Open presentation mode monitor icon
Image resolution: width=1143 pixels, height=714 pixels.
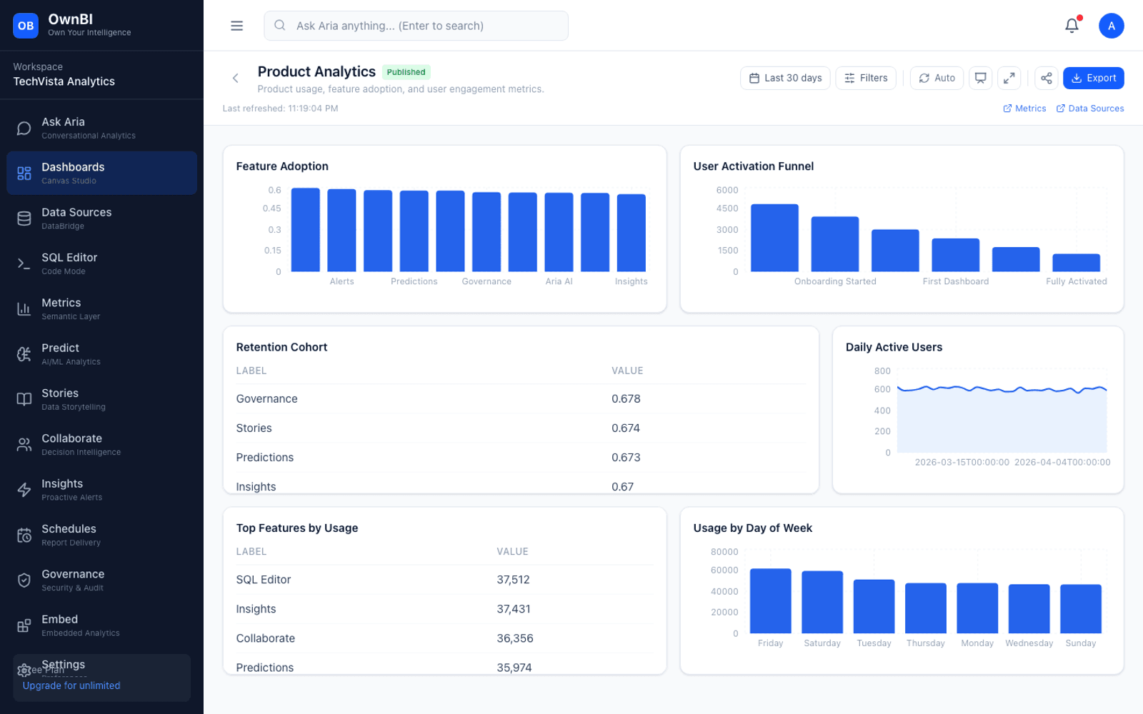(x=981, y=78)
